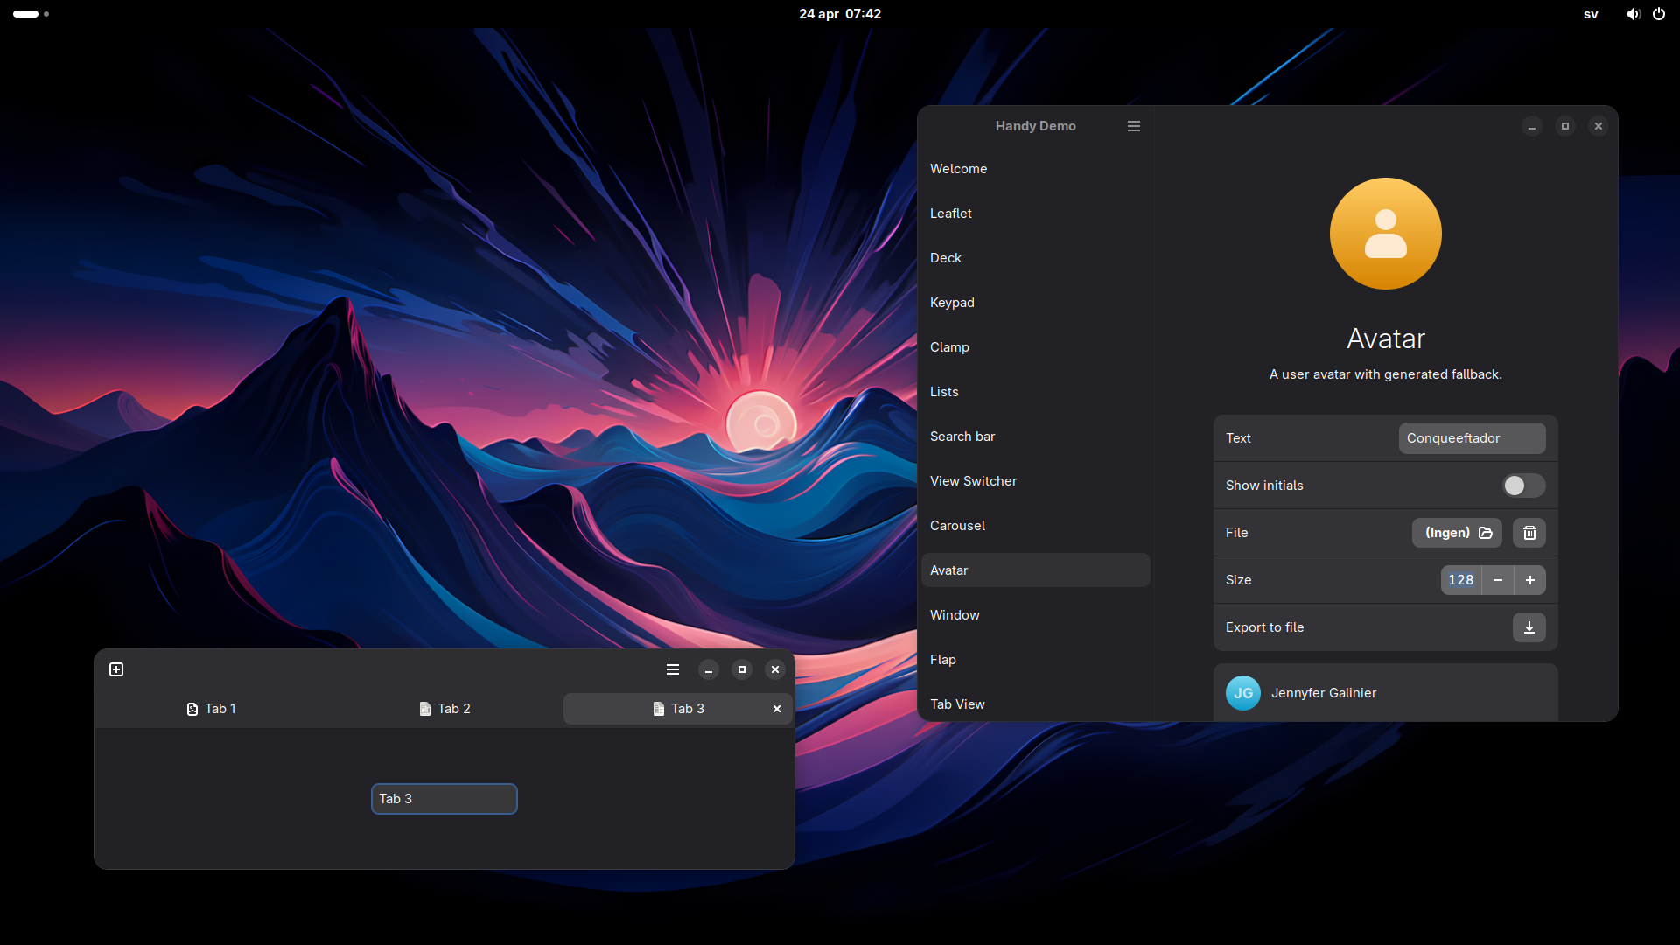The image size is (1680, 945).
Task: Increase size with plus button
Action: (x=1530, y=580)
